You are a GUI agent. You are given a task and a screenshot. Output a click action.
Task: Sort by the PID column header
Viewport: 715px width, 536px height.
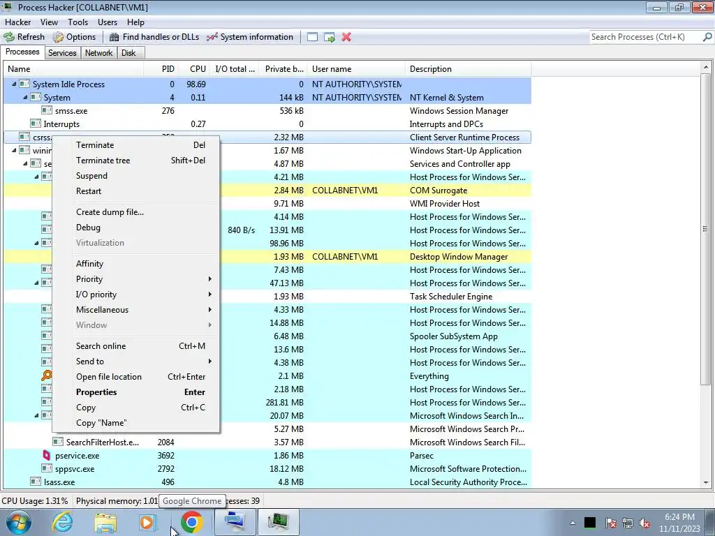click(161, 69)
